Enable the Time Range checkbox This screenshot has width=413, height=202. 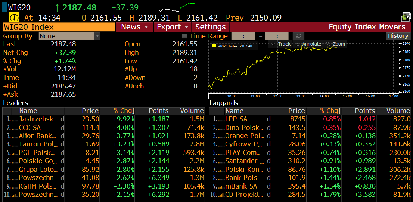point(184,36)
